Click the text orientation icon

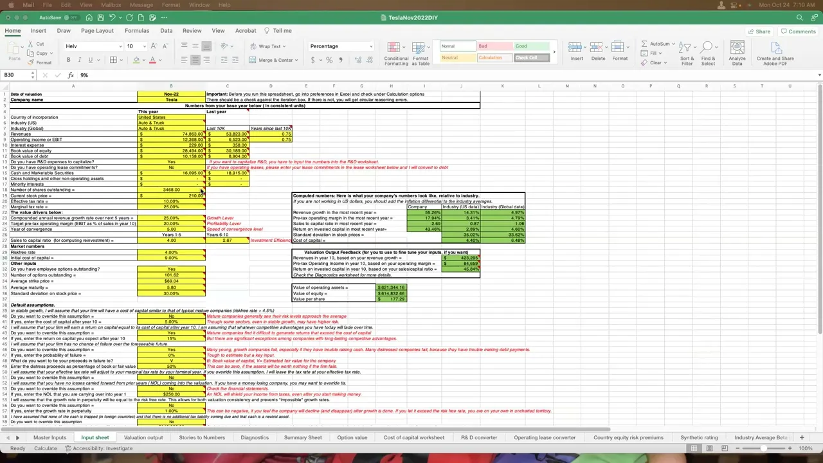coord(224,46)
